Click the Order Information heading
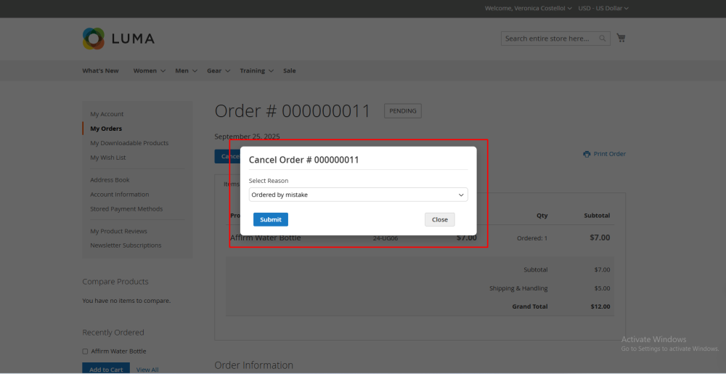The width and height of the screenshot is (726, 374). [x=253, y=365]
